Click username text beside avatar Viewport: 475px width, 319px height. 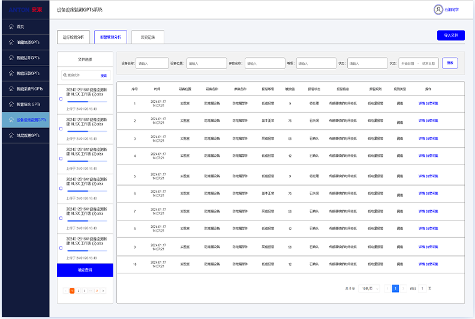[x=452, y=10]
